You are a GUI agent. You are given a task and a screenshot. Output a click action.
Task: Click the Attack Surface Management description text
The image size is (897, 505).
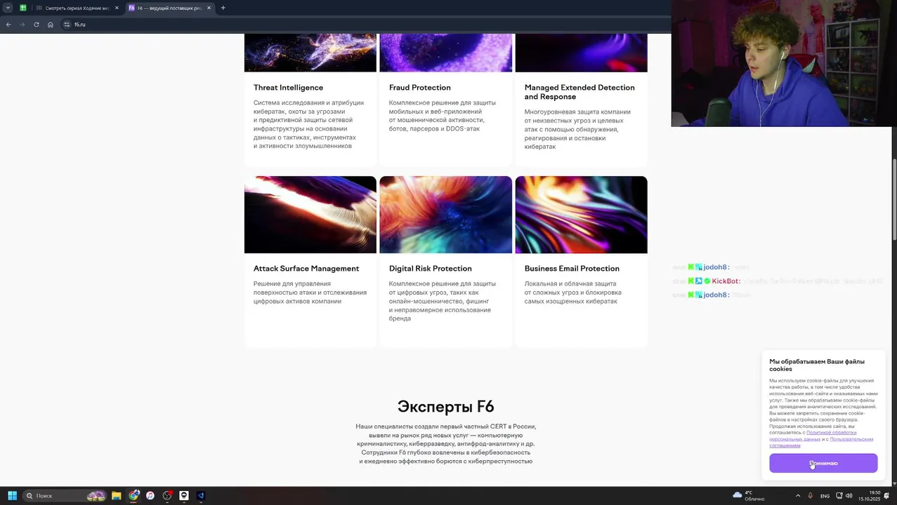point(310,292)
